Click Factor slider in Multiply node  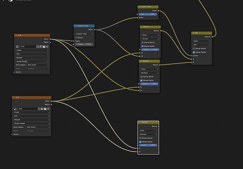149,84
